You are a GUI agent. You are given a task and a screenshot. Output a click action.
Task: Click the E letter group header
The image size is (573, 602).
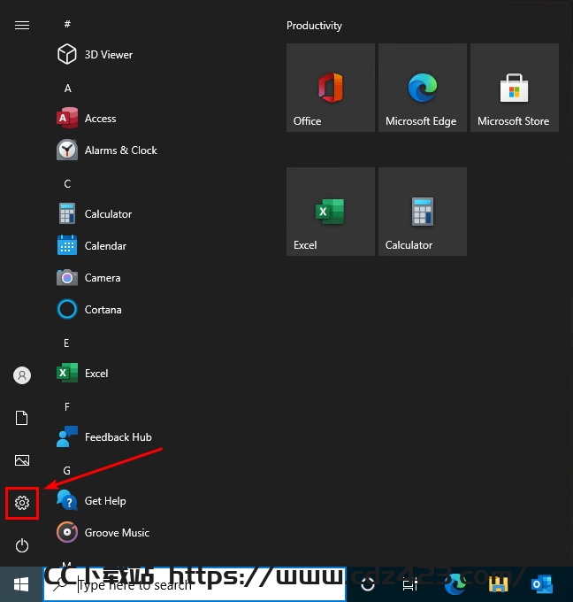tap(66, 343)
